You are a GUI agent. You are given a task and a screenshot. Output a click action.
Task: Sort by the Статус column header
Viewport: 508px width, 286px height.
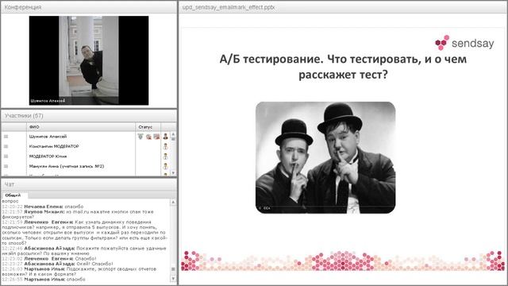148,127
